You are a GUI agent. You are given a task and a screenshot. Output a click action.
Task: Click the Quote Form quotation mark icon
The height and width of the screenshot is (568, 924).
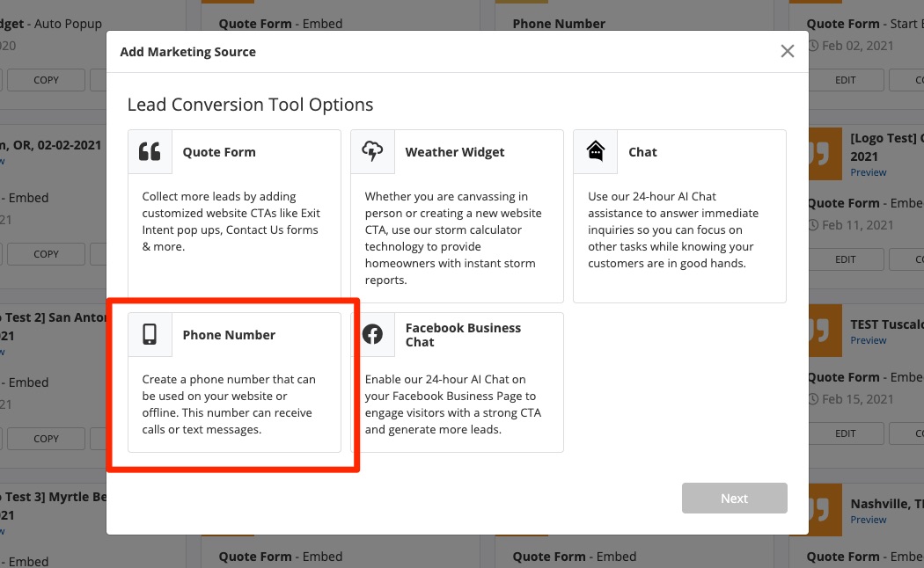[x=150, y=152]
